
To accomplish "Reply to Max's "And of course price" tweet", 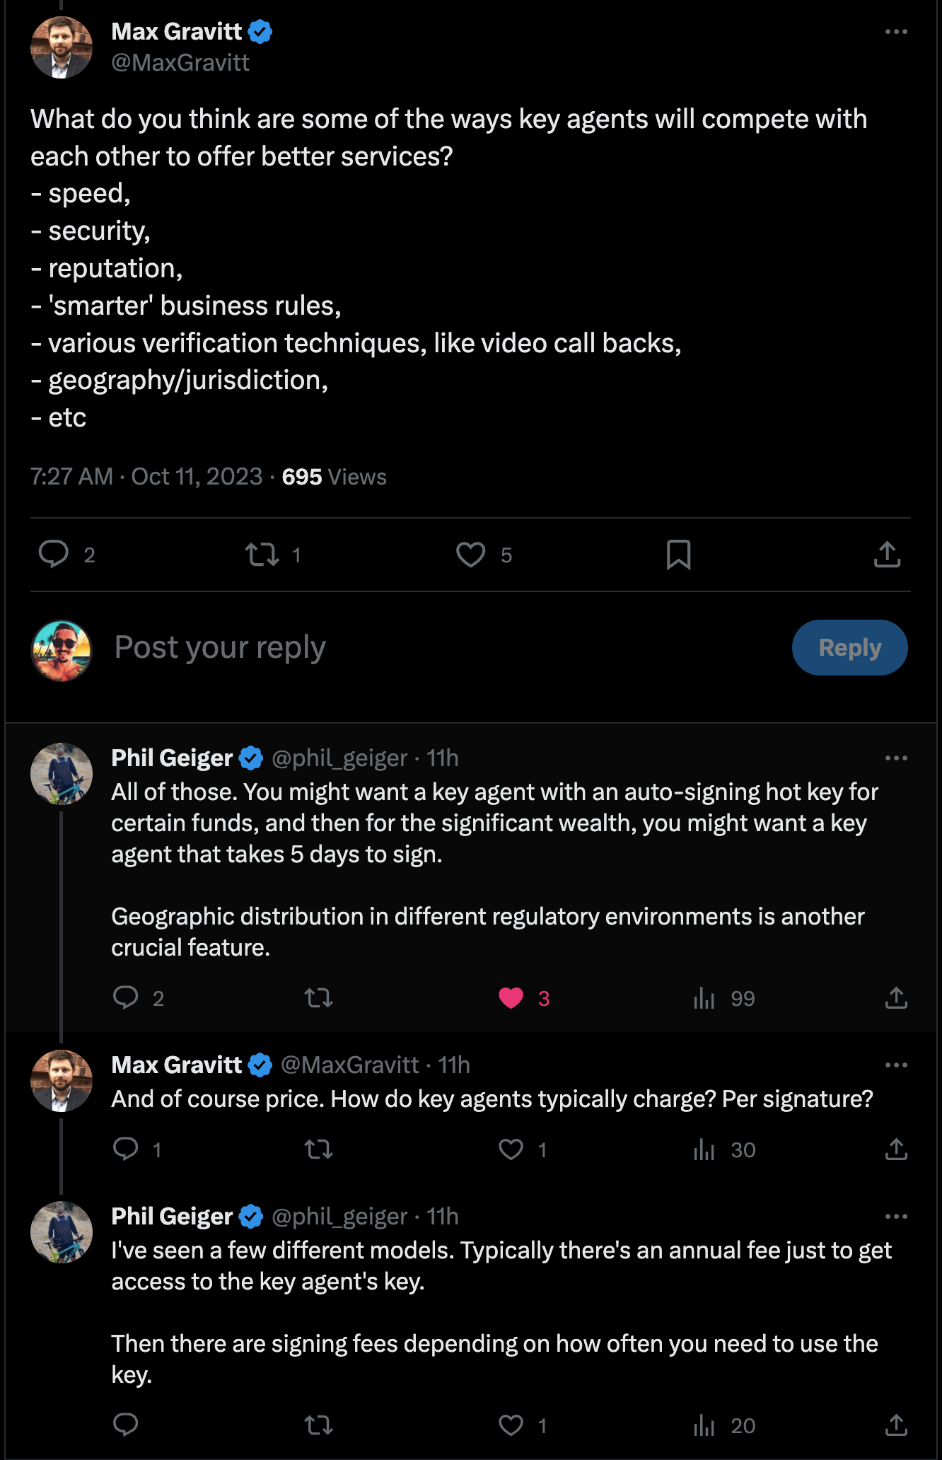I will point(126,1149).
